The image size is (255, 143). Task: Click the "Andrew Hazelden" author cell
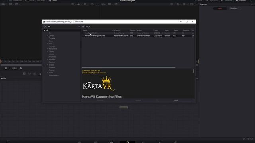click(143, 36)
